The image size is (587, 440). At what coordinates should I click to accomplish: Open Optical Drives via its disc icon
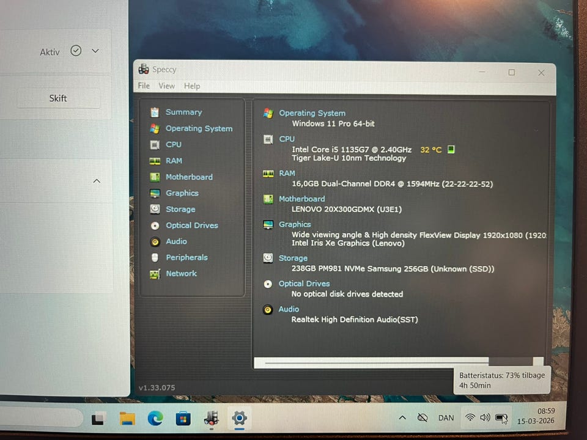tap(155, 226)
